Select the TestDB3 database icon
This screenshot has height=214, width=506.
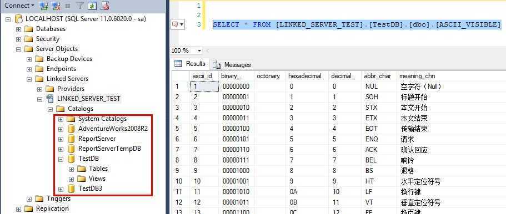71,188
